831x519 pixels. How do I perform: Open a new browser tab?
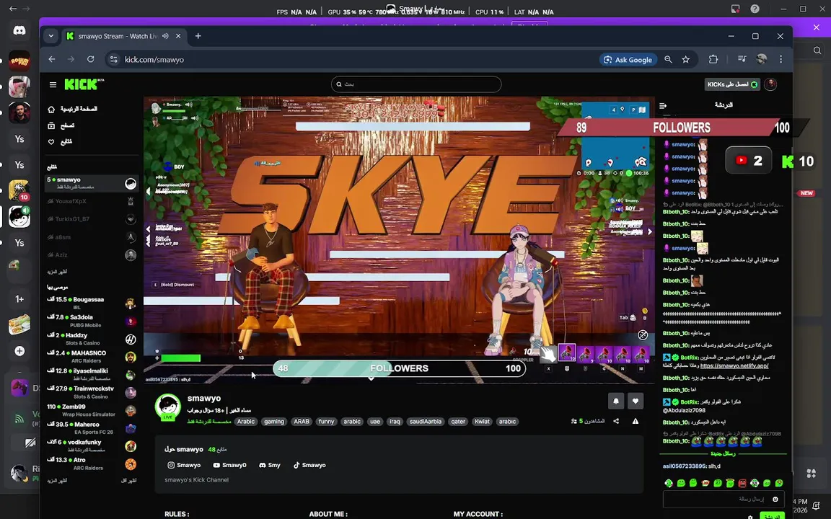click(198, 36)
